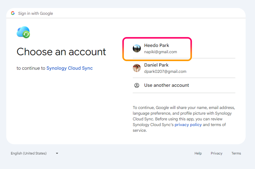The height and width of the screenshot is (169, 255).
Task: Click Daniel Park's profile avatar
Action: (137, 68)
